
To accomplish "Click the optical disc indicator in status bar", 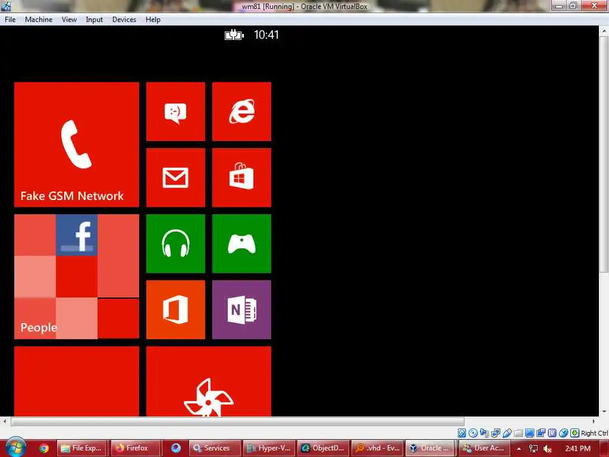I will click(473, 433).
